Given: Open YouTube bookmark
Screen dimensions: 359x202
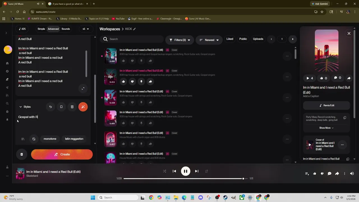Looking at the screenshot, I should 118,19.
